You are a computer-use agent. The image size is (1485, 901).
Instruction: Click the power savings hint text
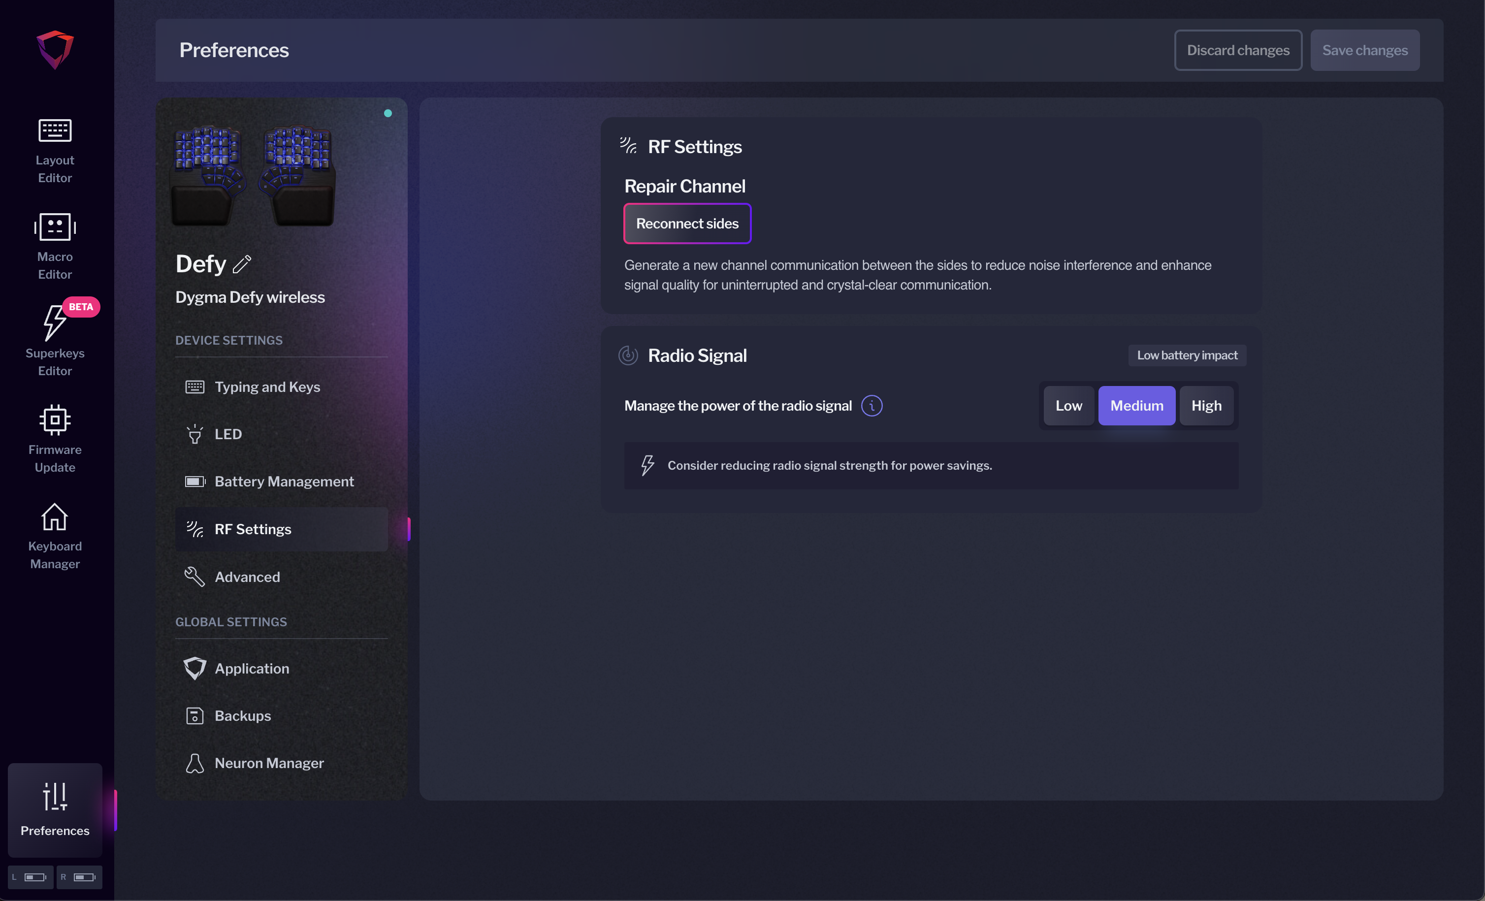[x=829, y=465]
